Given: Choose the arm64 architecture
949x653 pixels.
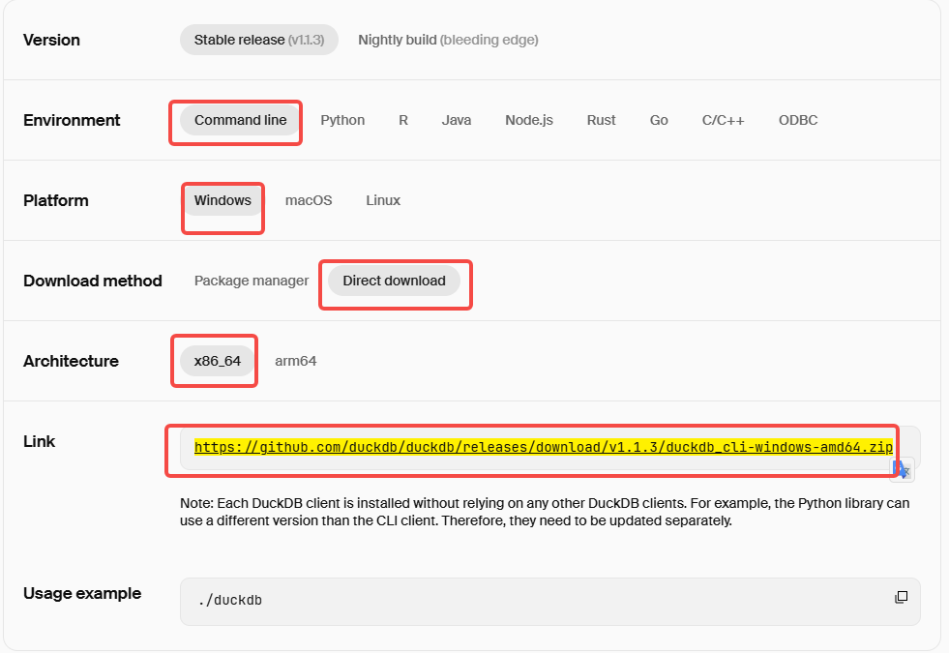Looking at the screenshot, I should (295, 361).
